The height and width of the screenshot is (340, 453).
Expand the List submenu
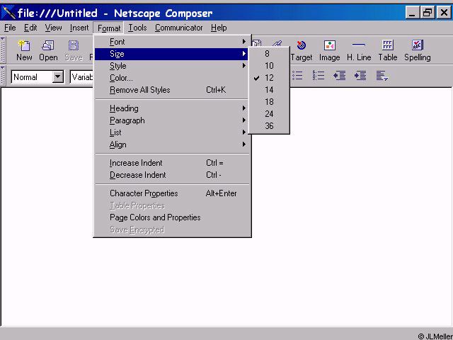[172, 132]
